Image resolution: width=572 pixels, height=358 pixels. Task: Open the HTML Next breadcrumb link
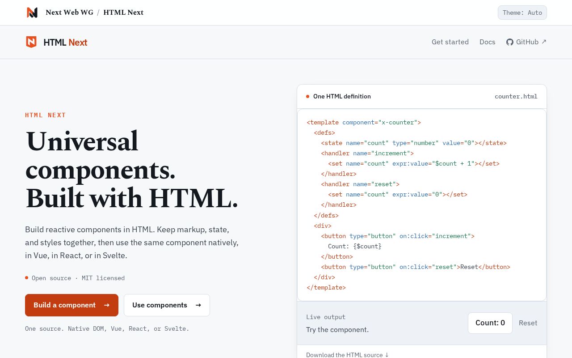123,13
